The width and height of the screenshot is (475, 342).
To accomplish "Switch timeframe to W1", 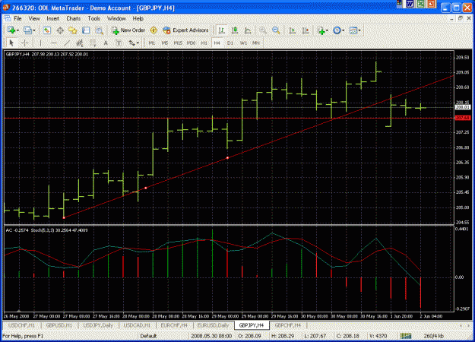I will 243,43.
